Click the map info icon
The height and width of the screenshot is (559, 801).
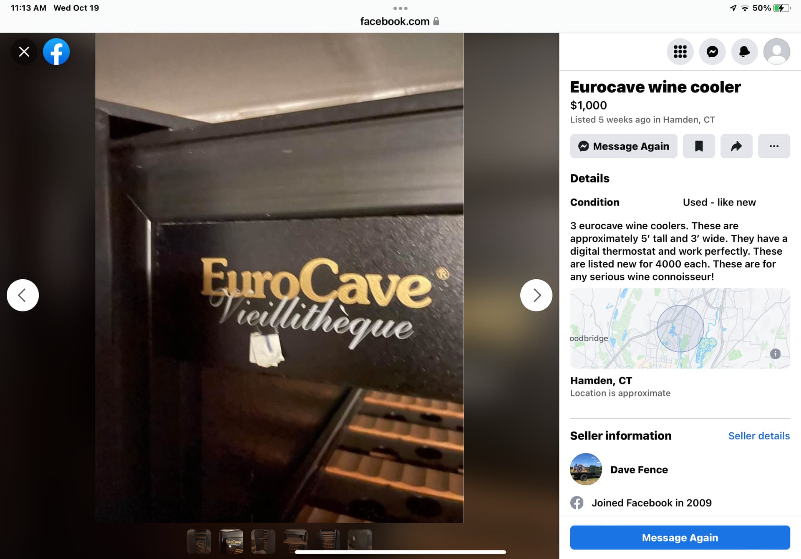pyautogui.click(x=775, y=354)
